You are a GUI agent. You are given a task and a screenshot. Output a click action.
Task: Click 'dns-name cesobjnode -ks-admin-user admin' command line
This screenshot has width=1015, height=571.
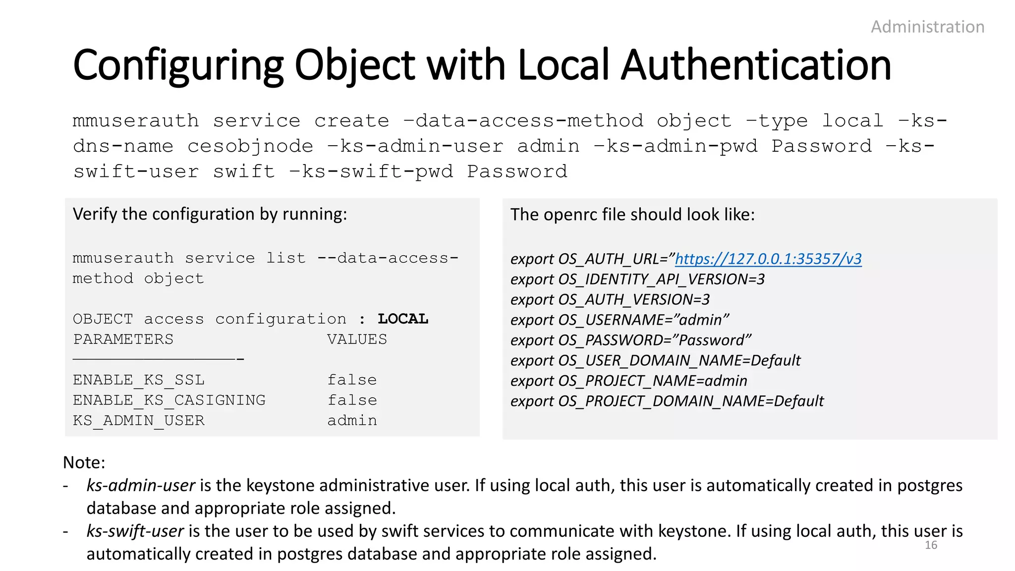[x=504, y=146]
